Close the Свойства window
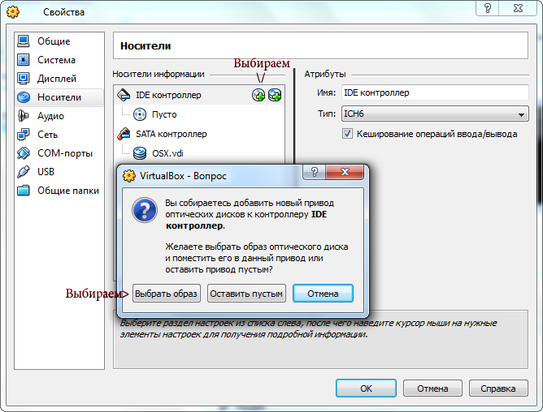The height and width of the screenshot is (412, 543). click(518, 8)
